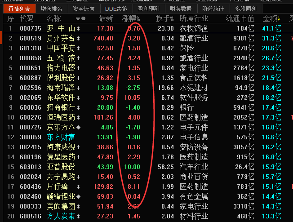Click the star icon next to 赣锋锂业

(x=79, y=196)
